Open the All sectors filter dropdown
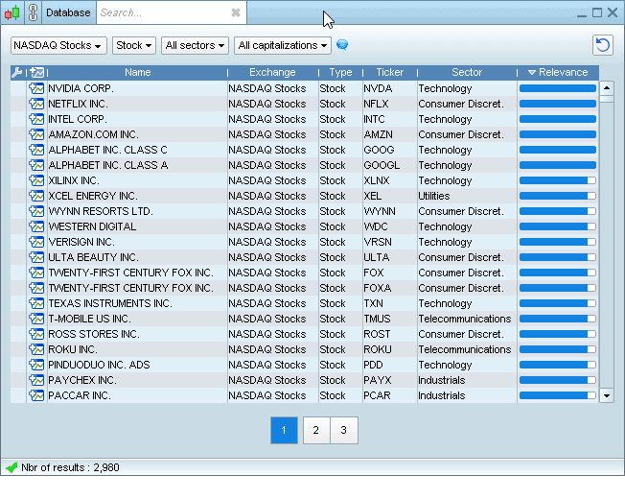 (196, 45)
